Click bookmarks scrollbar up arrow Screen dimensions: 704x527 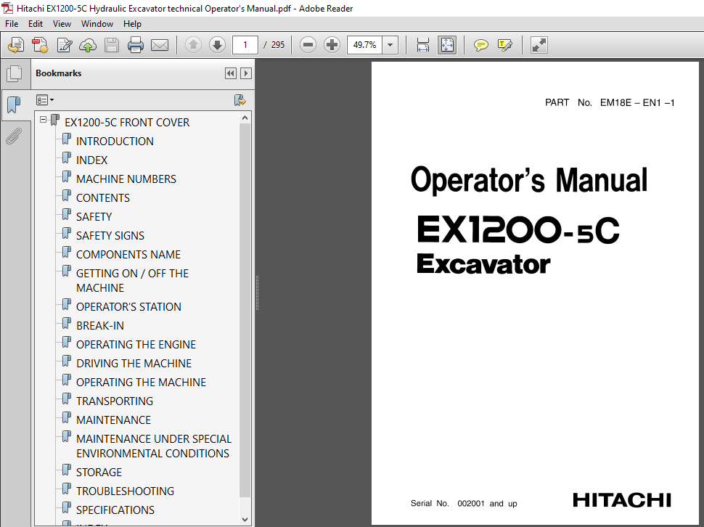245,118
